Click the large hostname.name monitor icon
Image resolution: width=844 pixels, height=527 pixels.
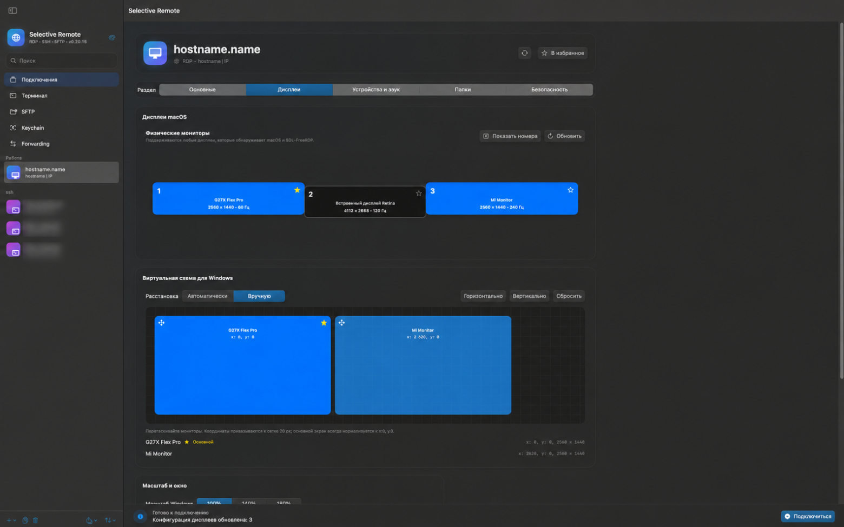coord(155,53)
